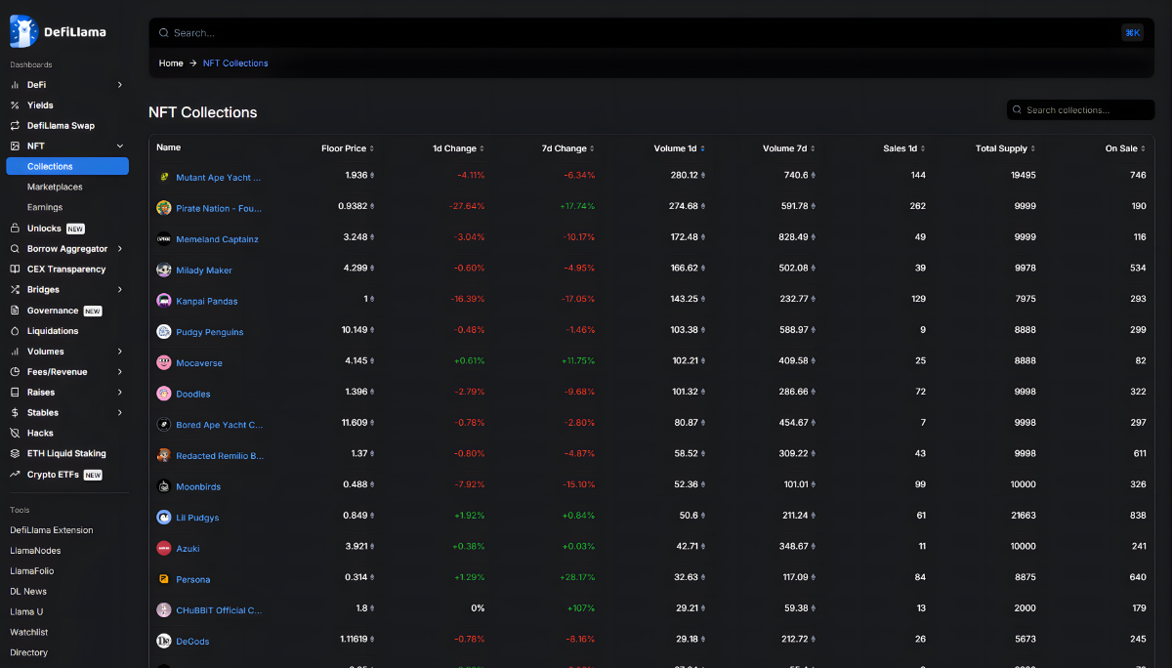Go to Home via breadcrumb

(x=171, y=63)
